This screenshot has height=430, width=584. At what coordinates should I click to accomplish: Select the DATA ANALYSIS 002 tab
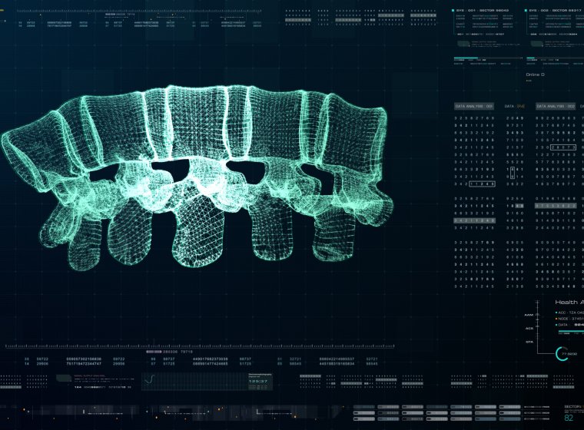[x=556, y=106]
